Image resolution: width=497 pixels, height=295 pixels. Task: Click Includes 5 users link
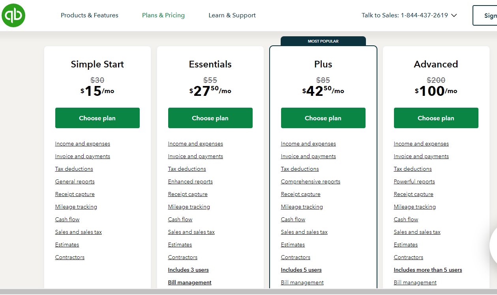[301, 270]
